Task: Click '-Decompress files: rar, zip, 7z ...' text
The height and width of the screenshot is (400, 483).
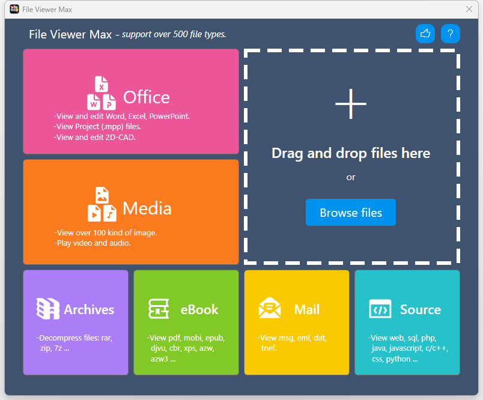Action: pyautogui.click(x=74, y=343)
